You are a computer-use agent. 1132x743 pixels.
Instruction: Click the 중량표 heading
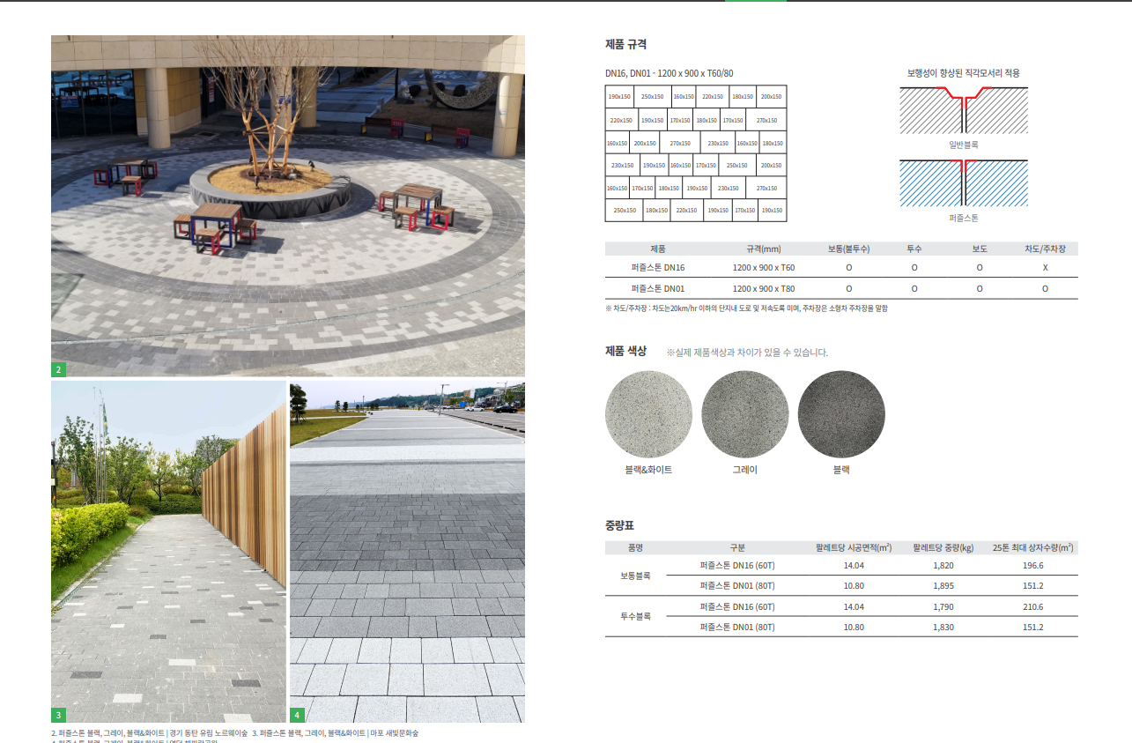[x=619, y=526]
